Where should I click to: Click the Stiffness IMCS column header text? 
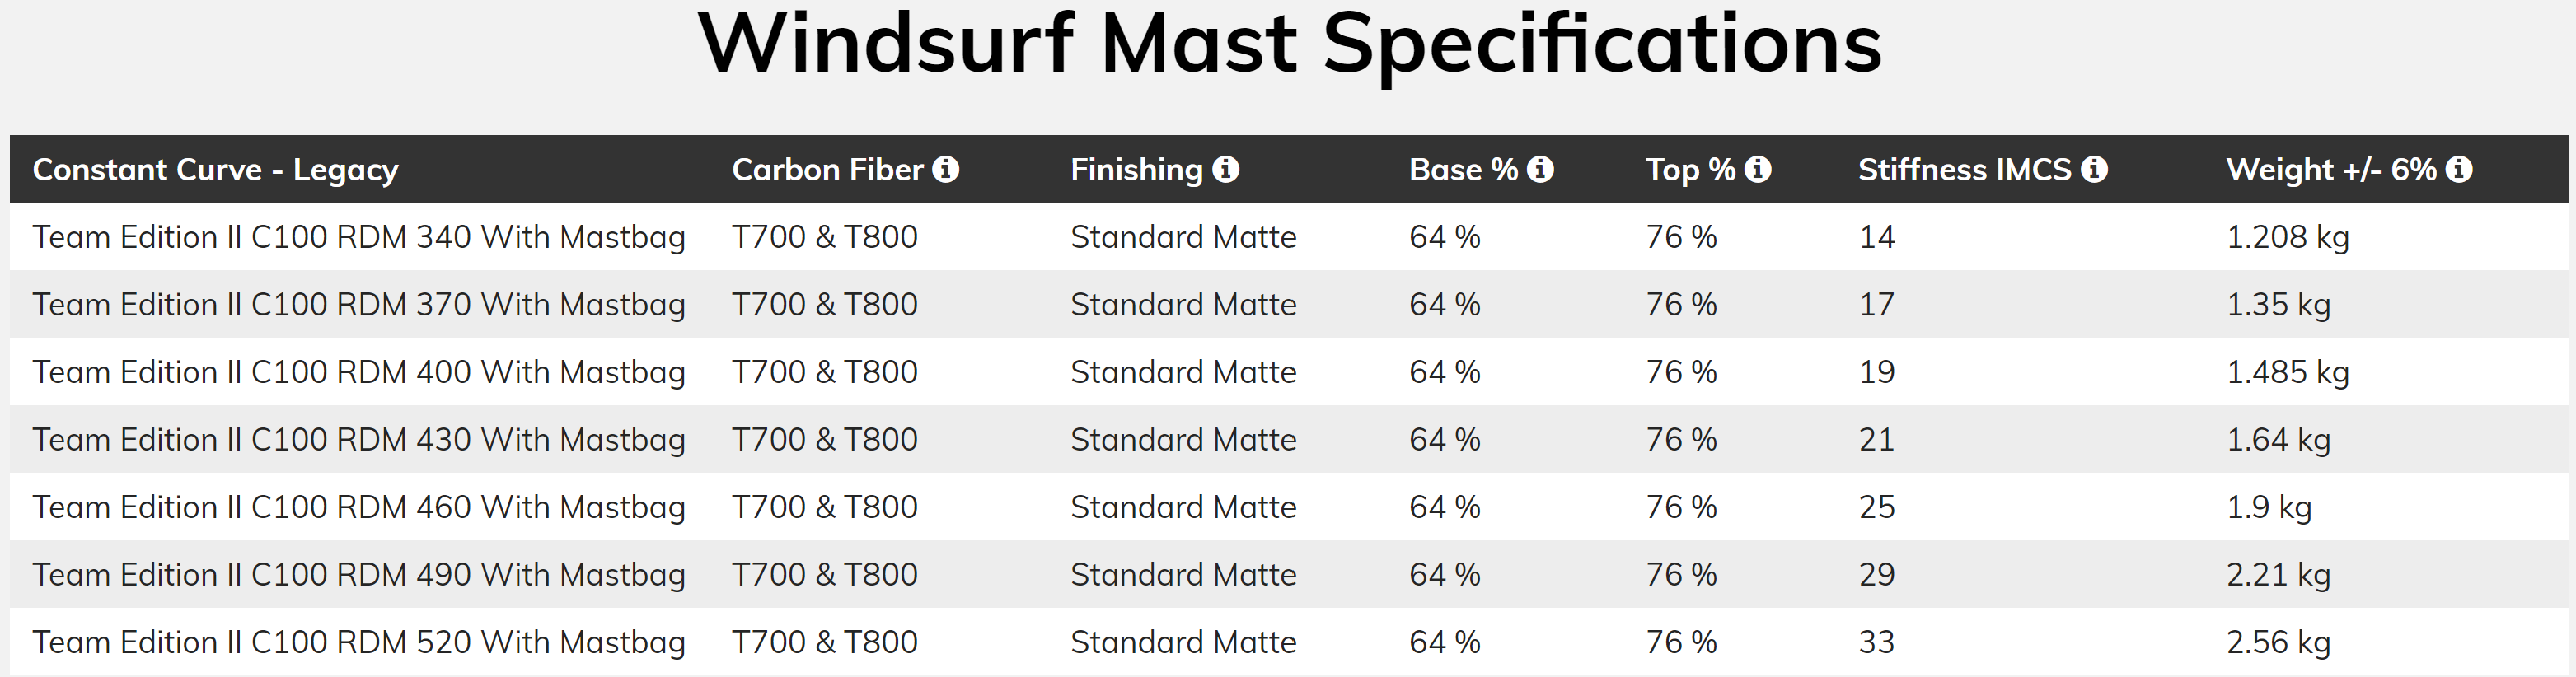pos(1964,169)
